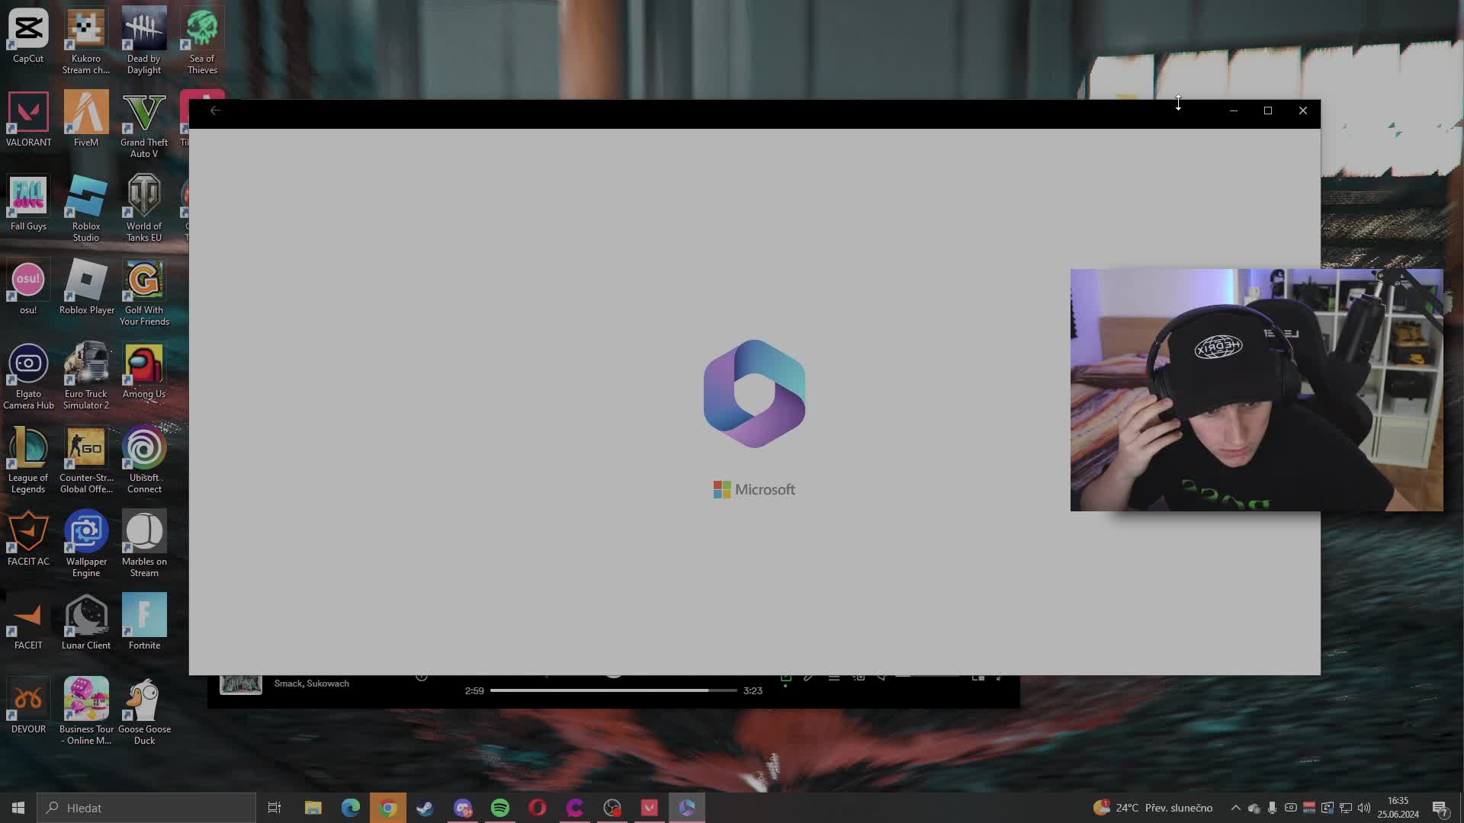Select the Grand Theft Auto V shortcut
Image resolution: width=1464 pixels, height=823 pixels.
point(144,125)
